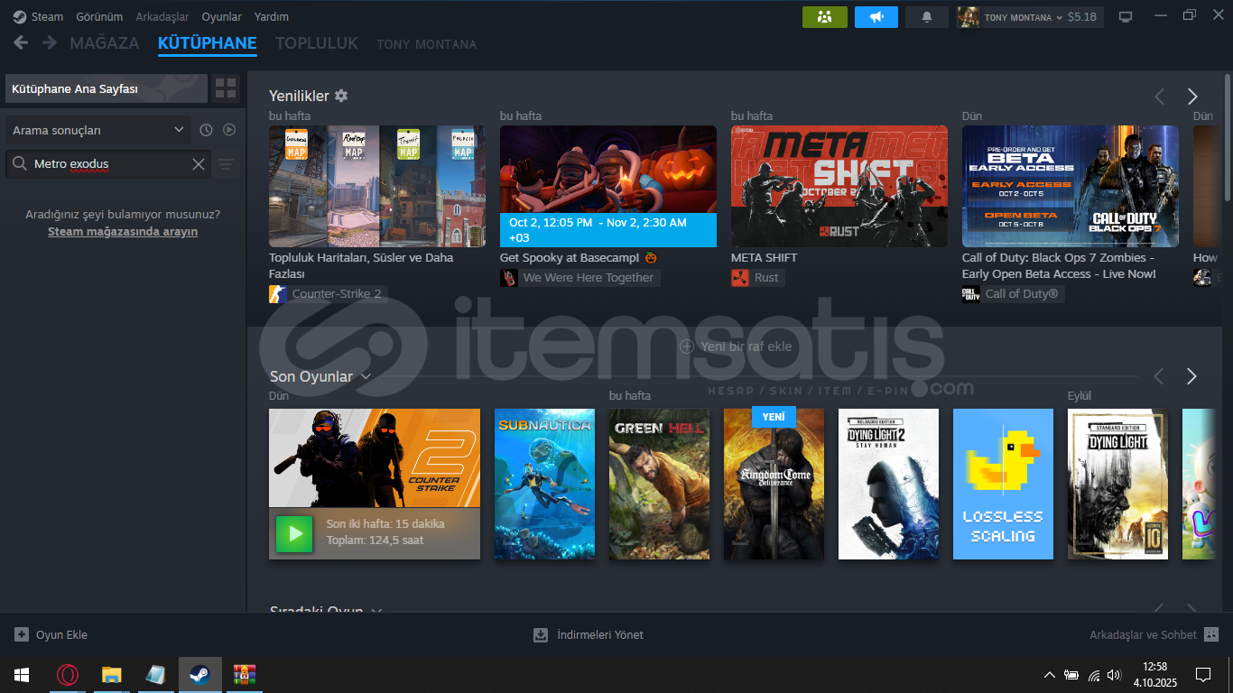Switch to the MAĞAZA tab

pos(105,43)
